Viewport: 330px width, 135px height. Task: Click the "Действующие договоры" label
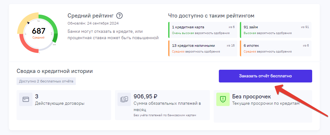point(60,103)
